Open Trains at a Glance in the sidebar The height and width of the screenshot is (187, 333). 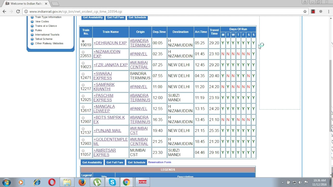pyautogui.click(x=46, y=26)
